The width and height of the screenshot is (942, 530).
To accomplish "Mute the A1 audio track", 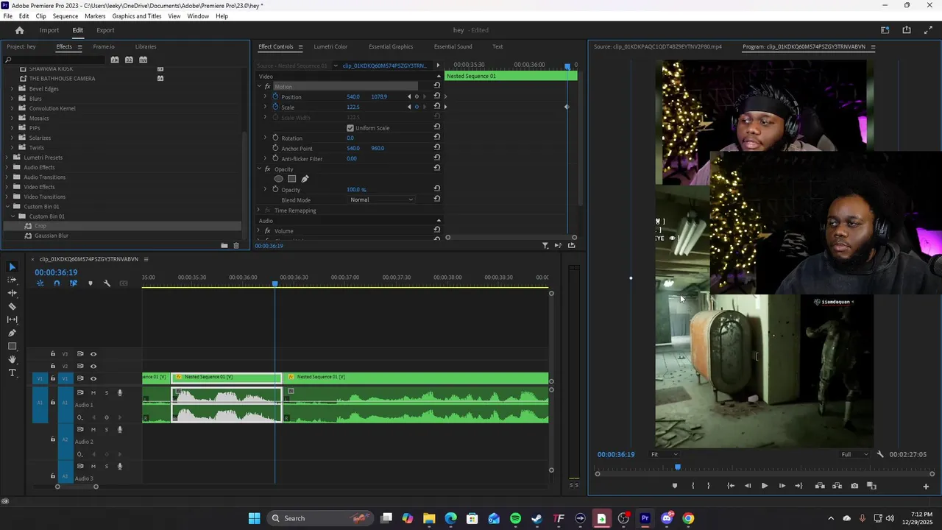I will coord(93,392).
